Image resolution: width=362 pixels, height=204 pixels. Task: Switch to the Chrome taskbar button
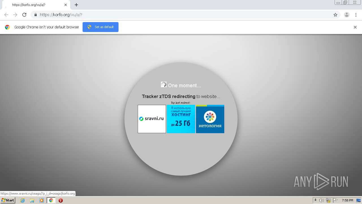click(x=51, y=200)
